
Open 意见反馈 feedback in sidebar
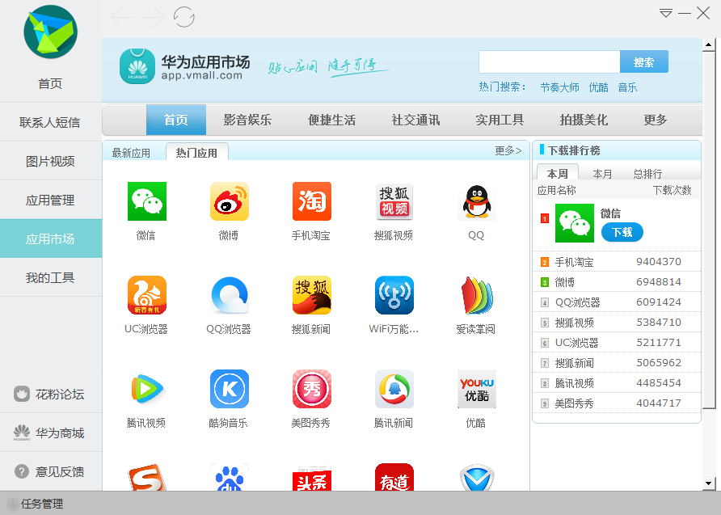pos(51,471)
